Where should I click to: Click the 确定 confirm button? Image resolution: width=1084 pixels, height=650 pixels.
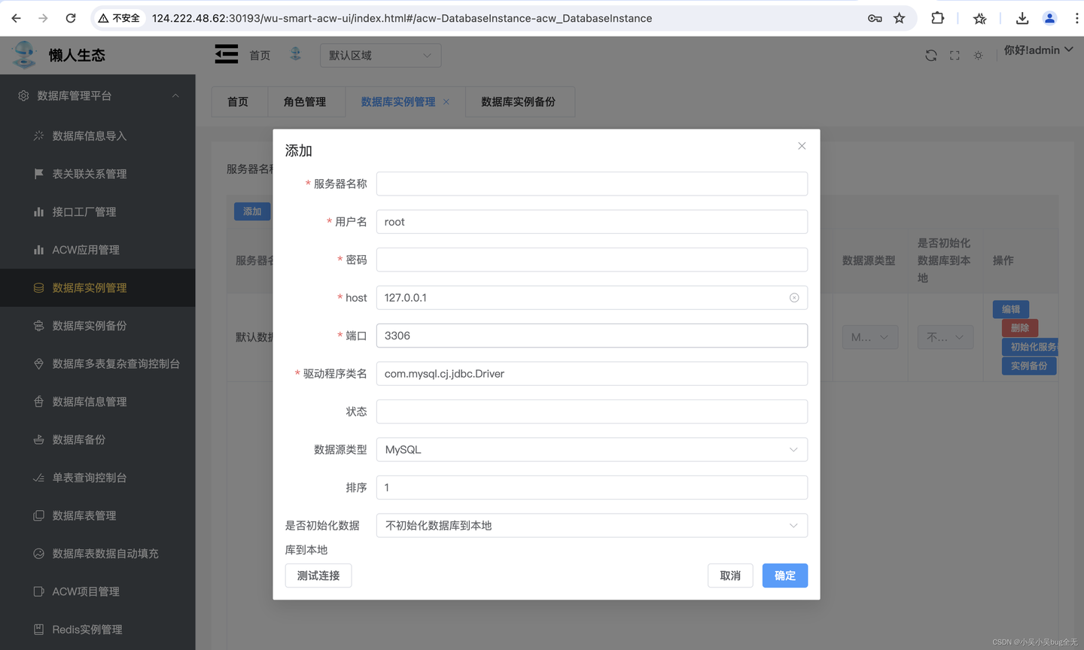coord(784,575)
